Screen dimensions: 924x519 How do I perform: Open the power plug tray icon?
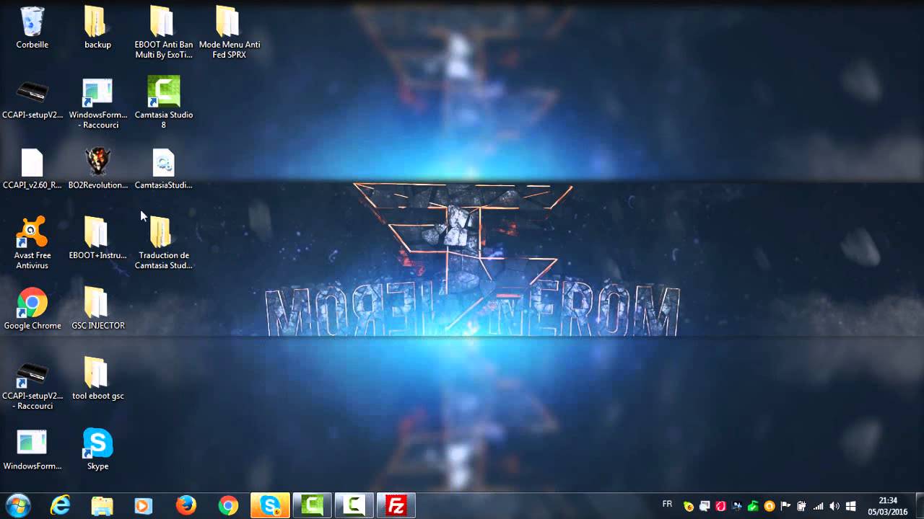tap(801, 507)
